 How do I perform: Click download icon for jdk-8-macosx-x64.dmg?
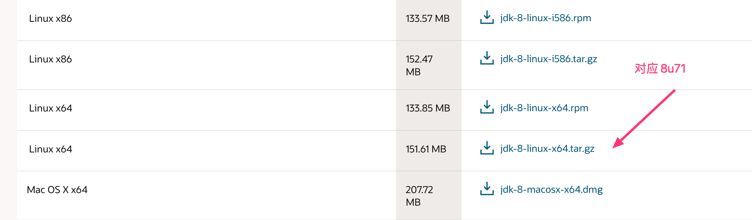[487, 189]
